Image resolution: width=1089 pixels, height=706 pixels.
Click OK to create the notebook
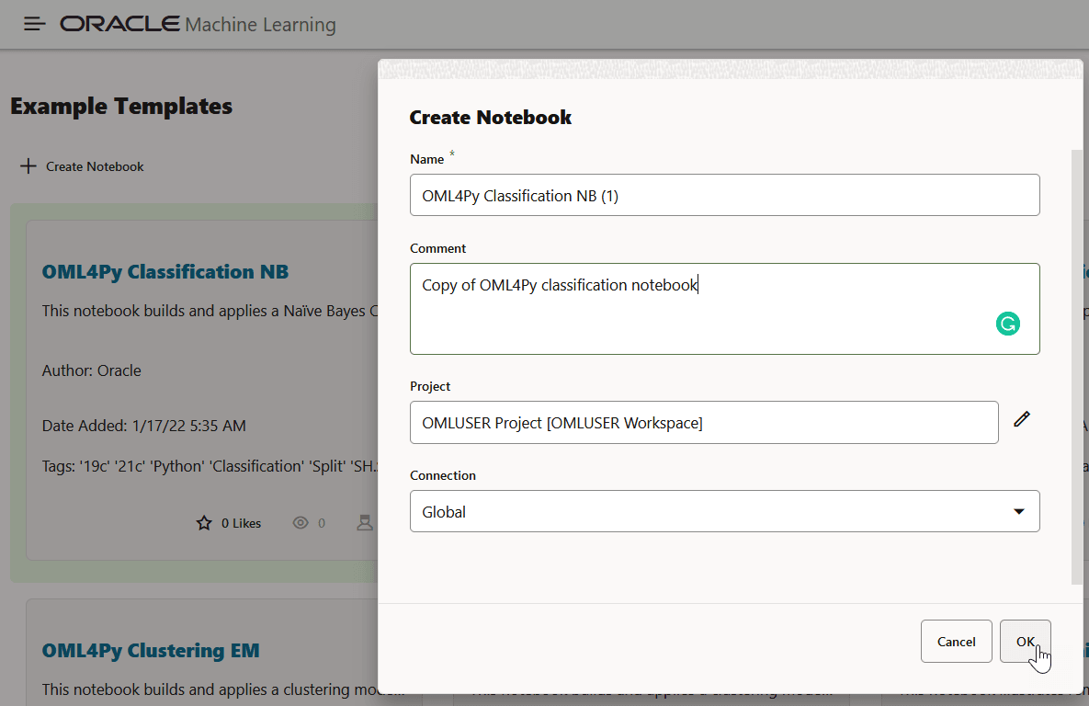pos(1025,642)
